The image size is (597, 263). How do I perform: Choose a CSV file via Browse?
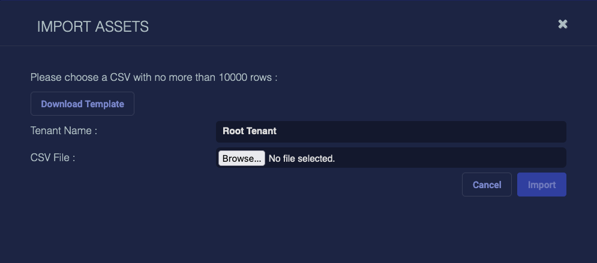(x=241, y=158)
